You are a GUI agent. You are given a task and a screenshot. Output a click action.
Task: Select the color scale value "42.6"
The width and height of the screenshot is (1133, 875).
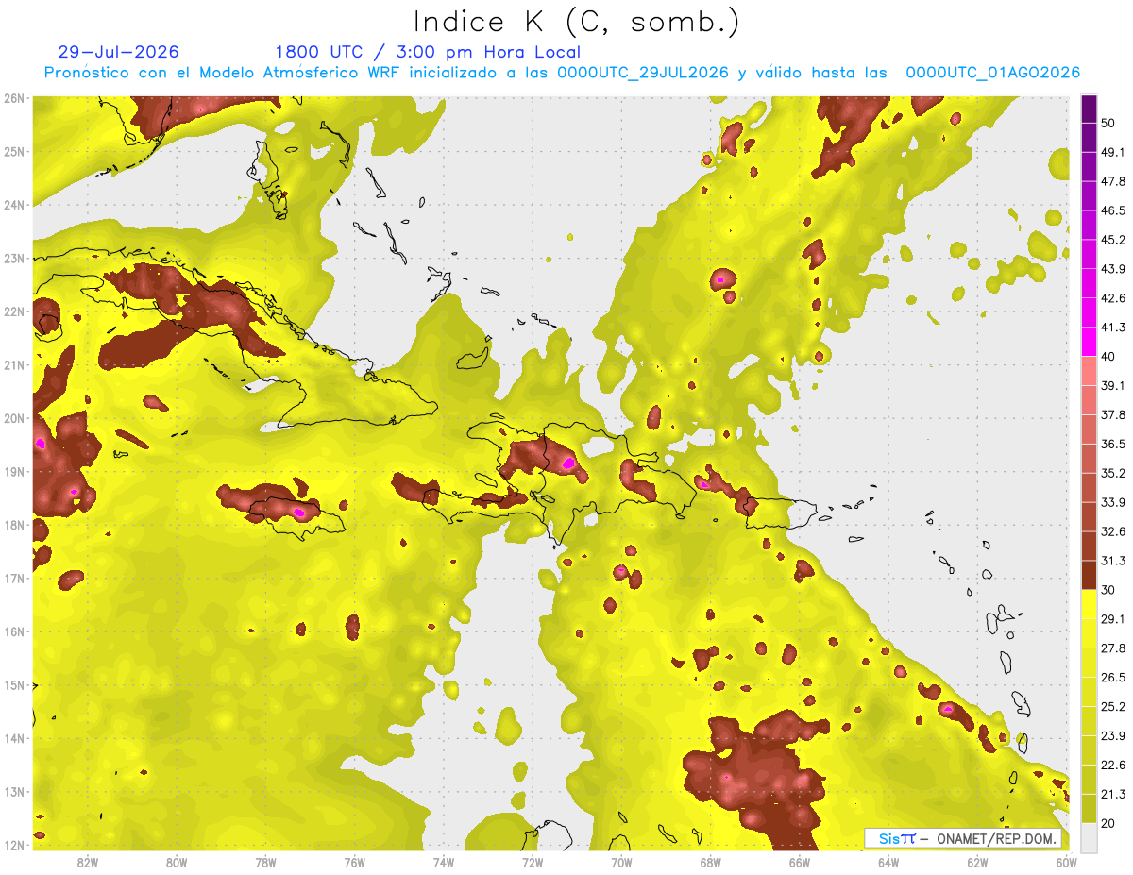[1113, 298]
